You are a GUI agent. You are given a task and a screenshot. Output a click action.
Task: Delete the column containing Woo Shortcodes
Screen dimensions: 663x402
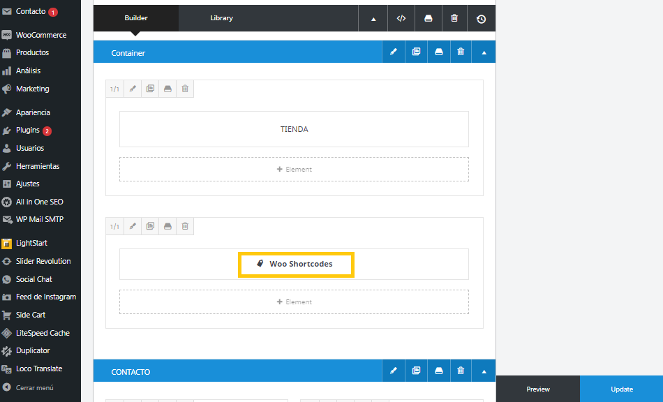click(185, 226)
